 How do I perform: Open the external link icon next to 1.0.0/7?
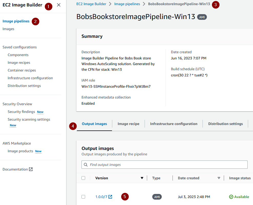[x=110, y=197]
